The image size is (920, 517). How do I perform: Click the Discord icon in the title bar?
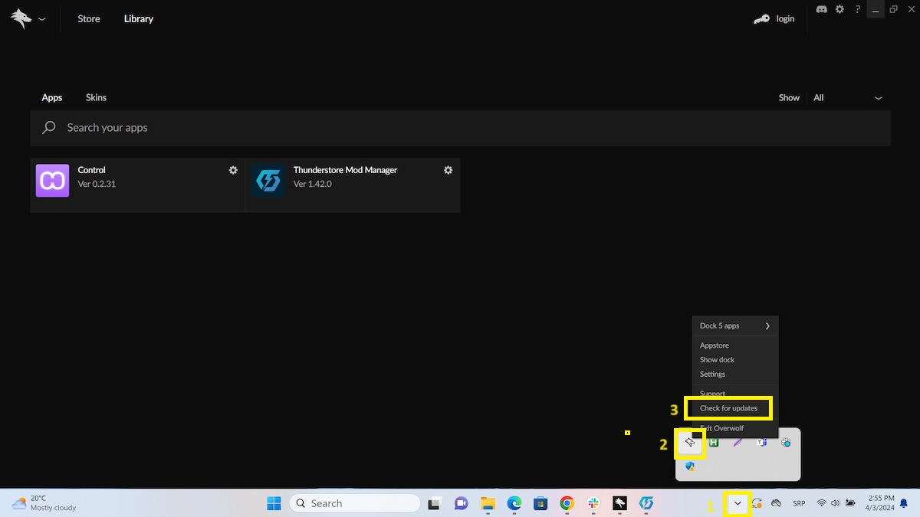[821, 9]
